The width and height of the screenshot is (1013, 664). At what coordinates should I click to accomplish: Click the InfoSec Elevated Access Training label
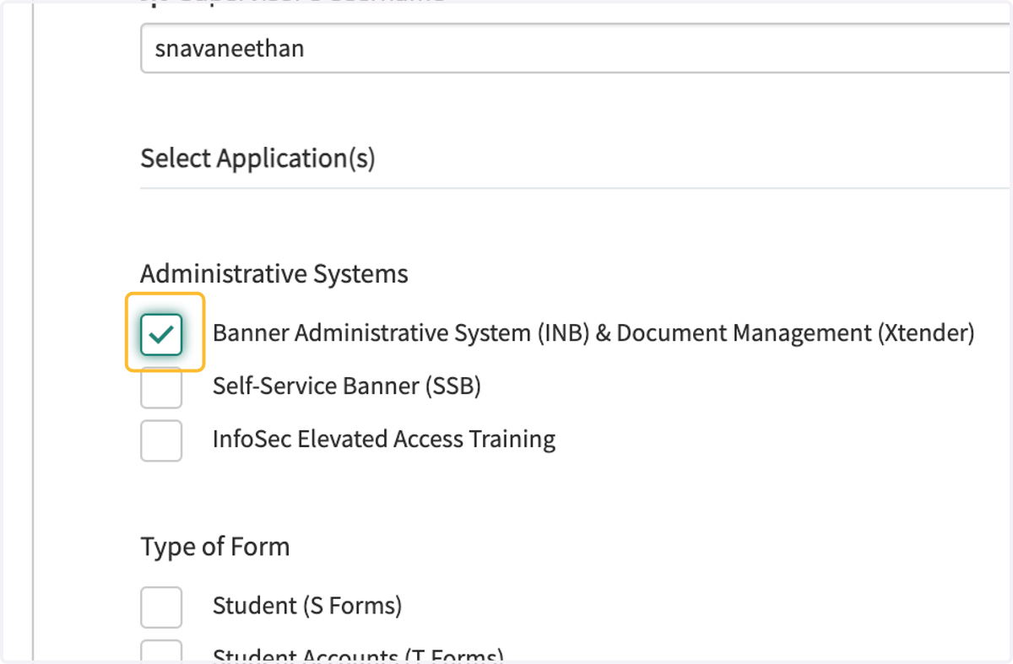384,440
